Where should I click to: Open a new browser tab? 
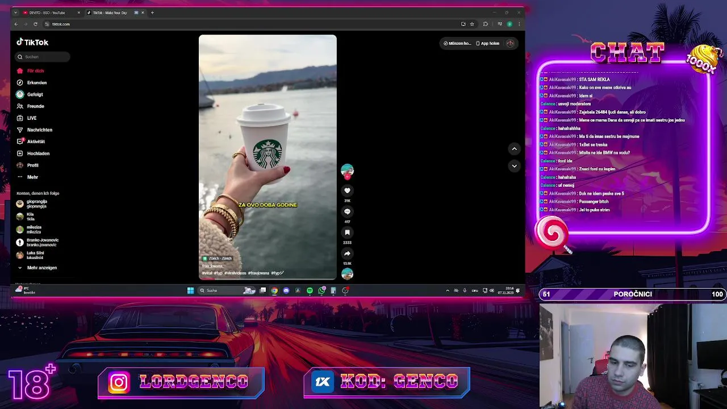152,12
